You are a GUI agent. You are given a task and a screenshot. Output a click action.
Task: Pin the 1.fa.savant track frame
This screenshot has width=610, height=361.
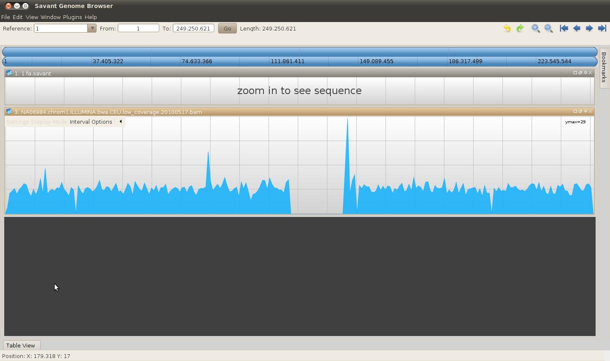click(585, 73)
